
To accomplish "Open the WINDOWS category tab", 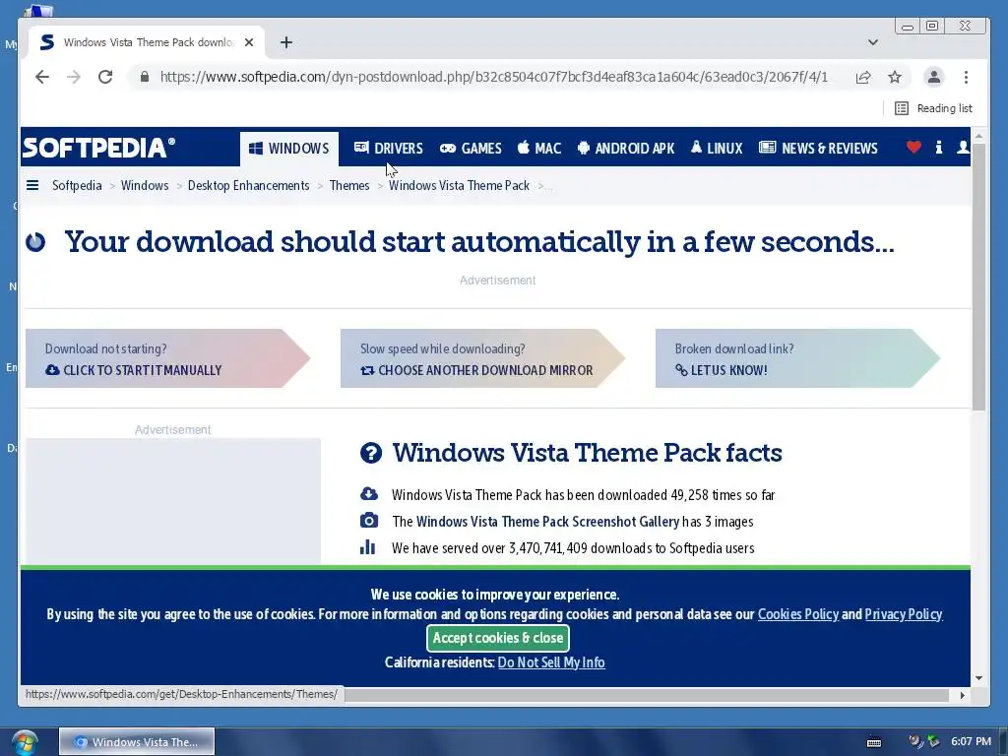I will pos(289,149).
